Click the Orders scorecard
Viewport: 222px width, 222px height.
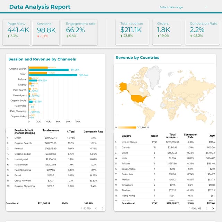click(x=167, y=32)
